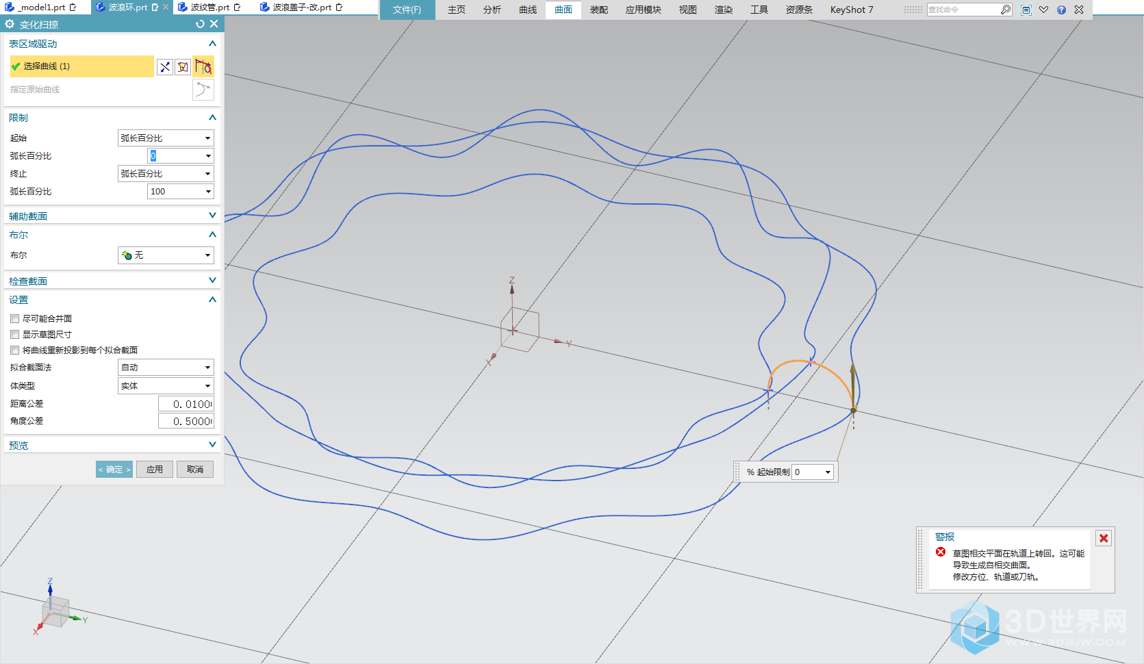The height and width of the screenshot is (664, 1144).
Task: Toggle full screen mode icon in the top bar
Action: [1026, 10]
